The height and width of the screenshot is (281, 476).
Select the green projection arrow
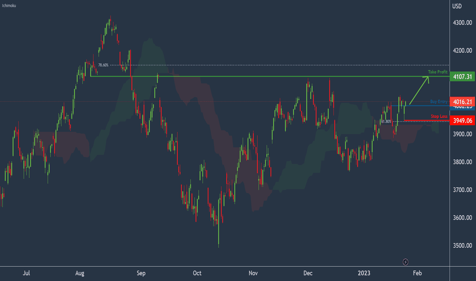(x=419, y=90)
